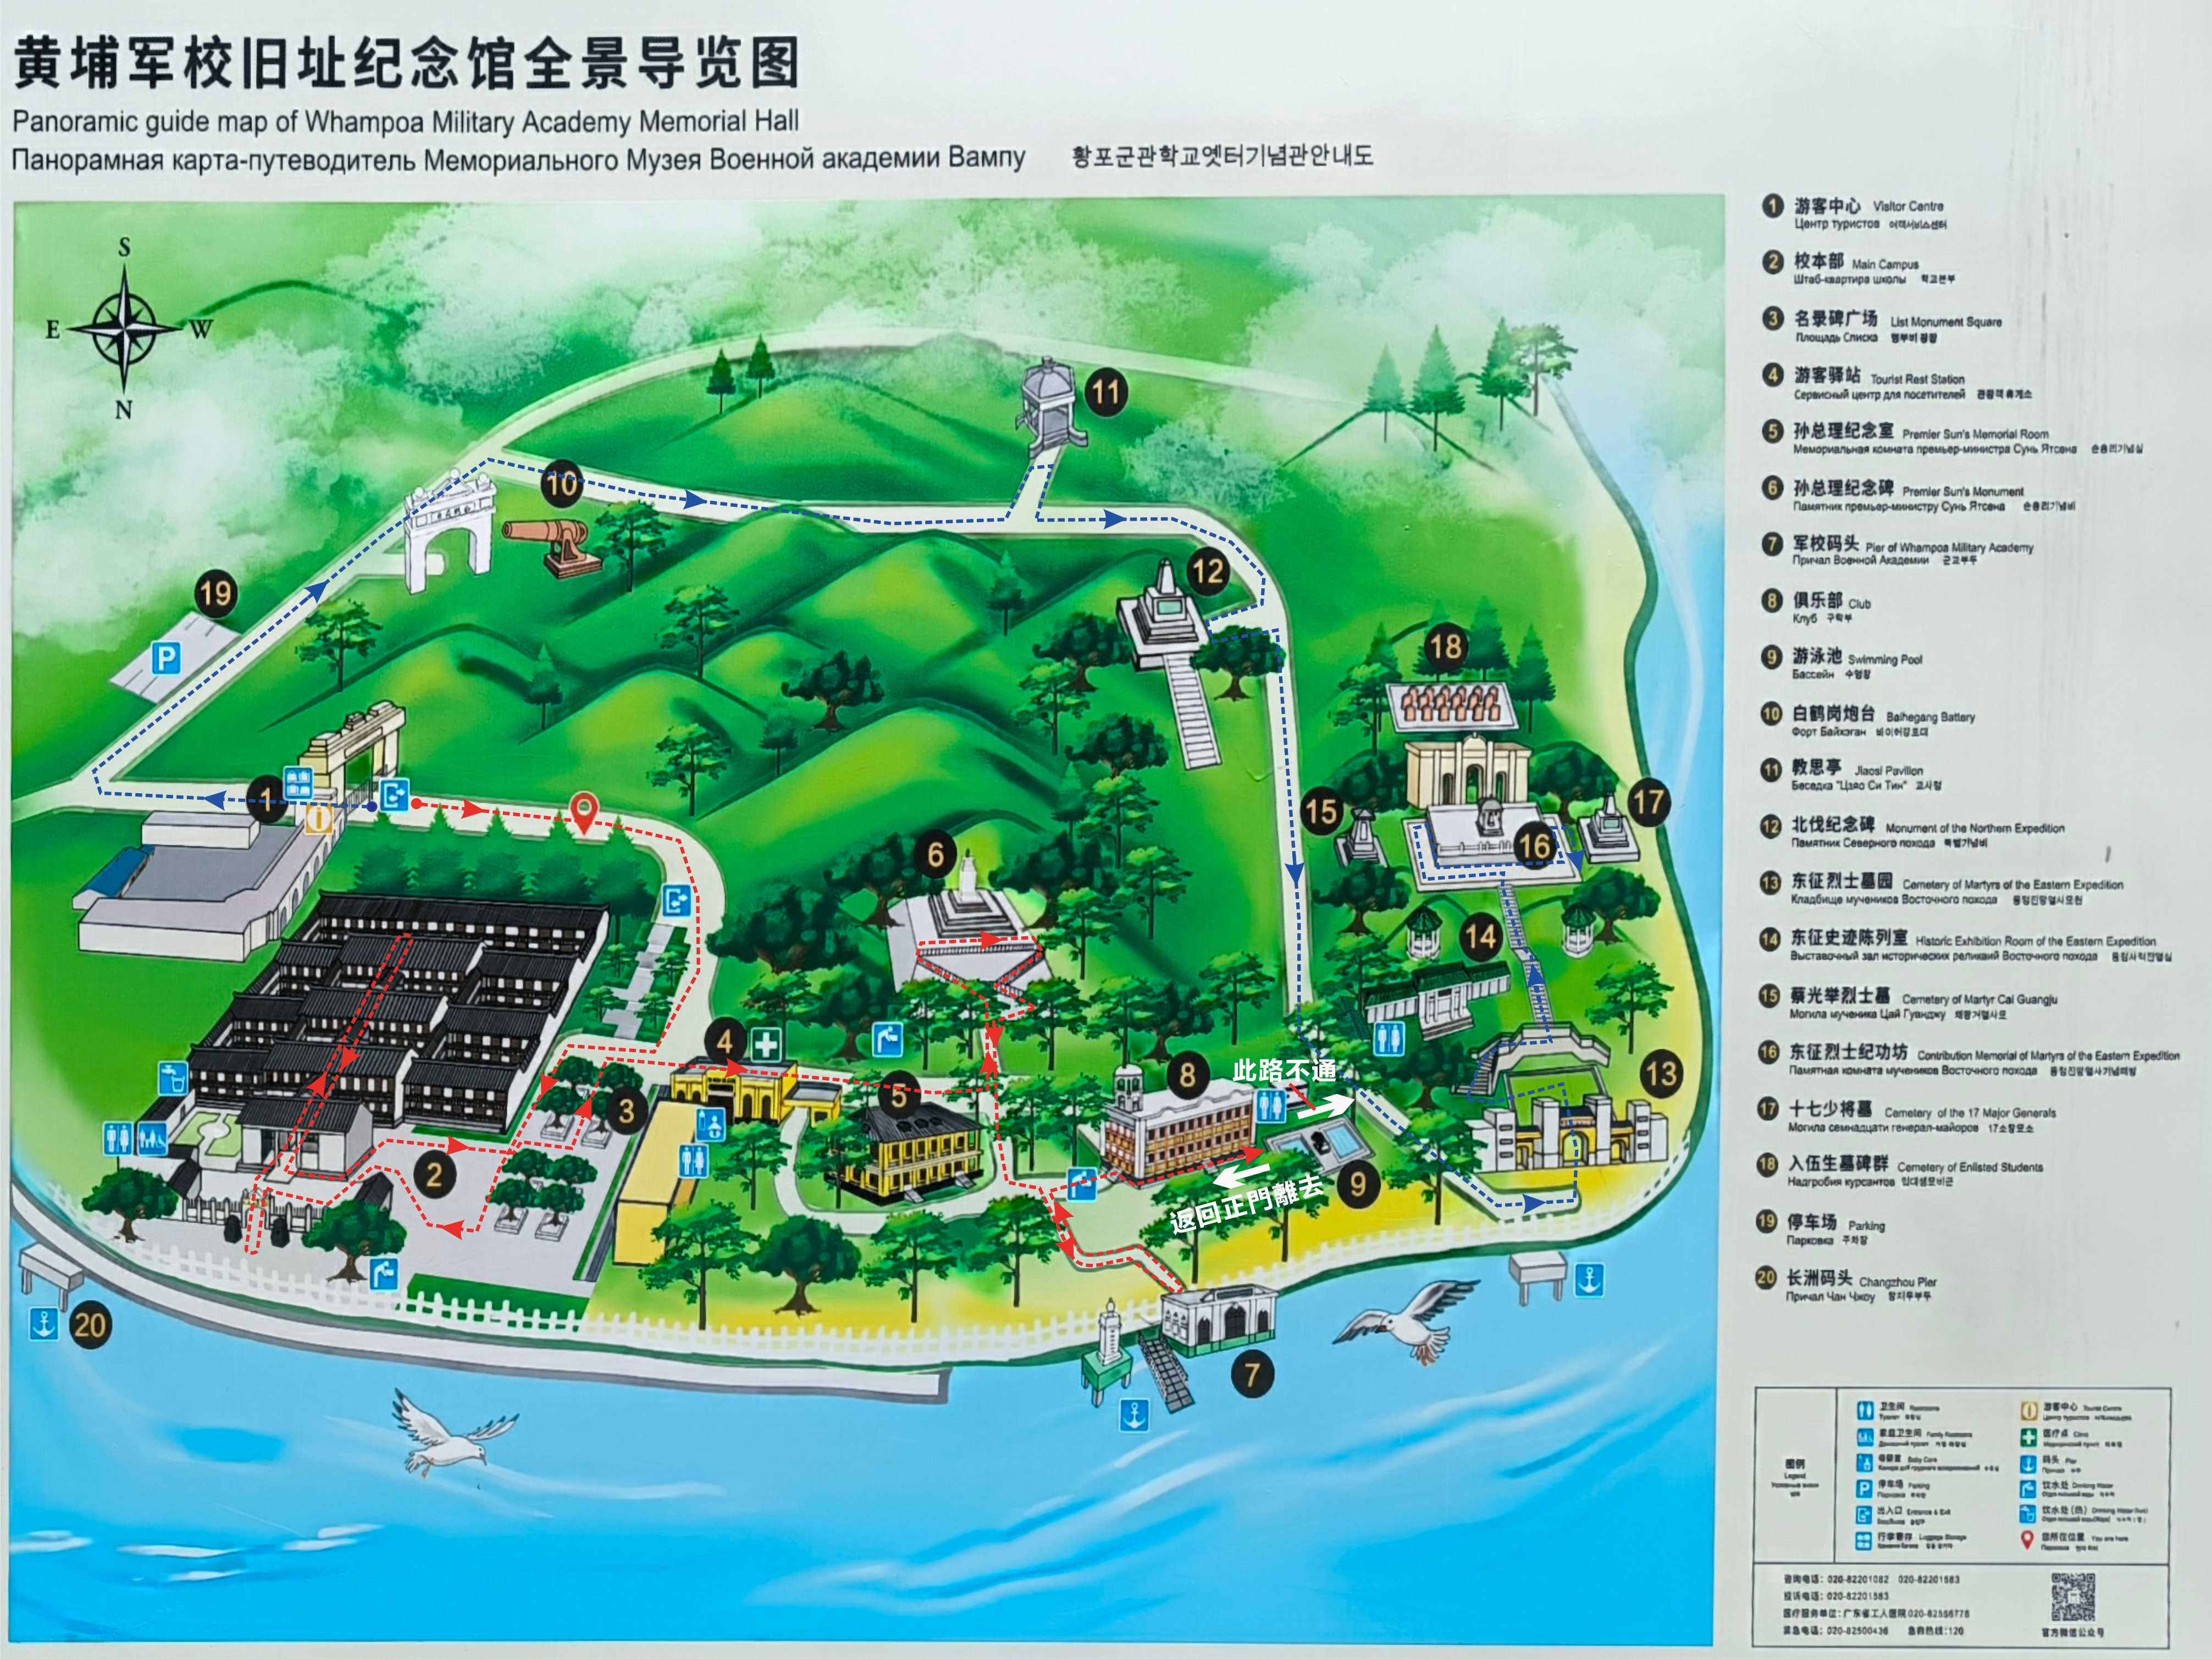Click the blue parking P icon
The width and height of the screenshot is (2212, 1659).
click(166, 658)
